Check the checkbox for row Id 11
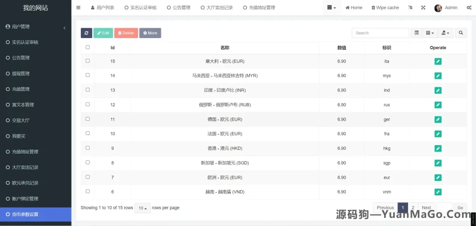 tap(88, 119)
